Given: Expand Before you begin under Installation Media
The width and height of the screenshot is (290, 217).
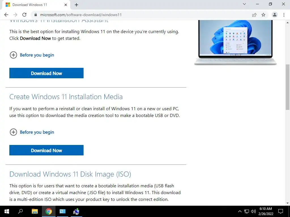Looking at the screenshot, I should tap(32, 132).
